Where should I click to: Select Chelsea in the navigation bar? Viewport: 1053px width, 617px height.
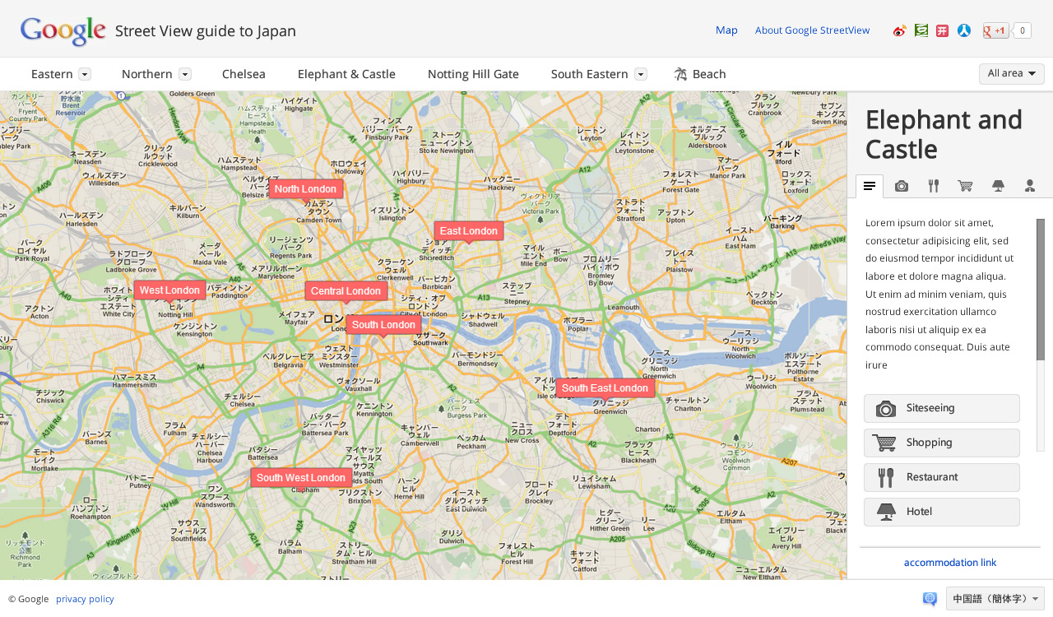(244, 74)
